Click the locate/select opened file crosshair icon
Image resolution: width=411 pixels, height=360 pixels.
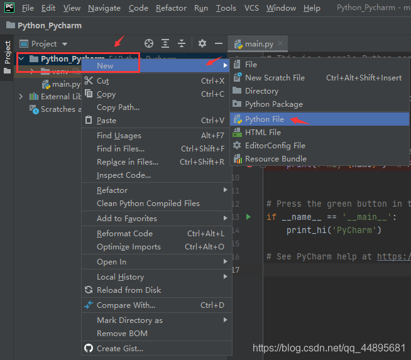click(149, 43)
